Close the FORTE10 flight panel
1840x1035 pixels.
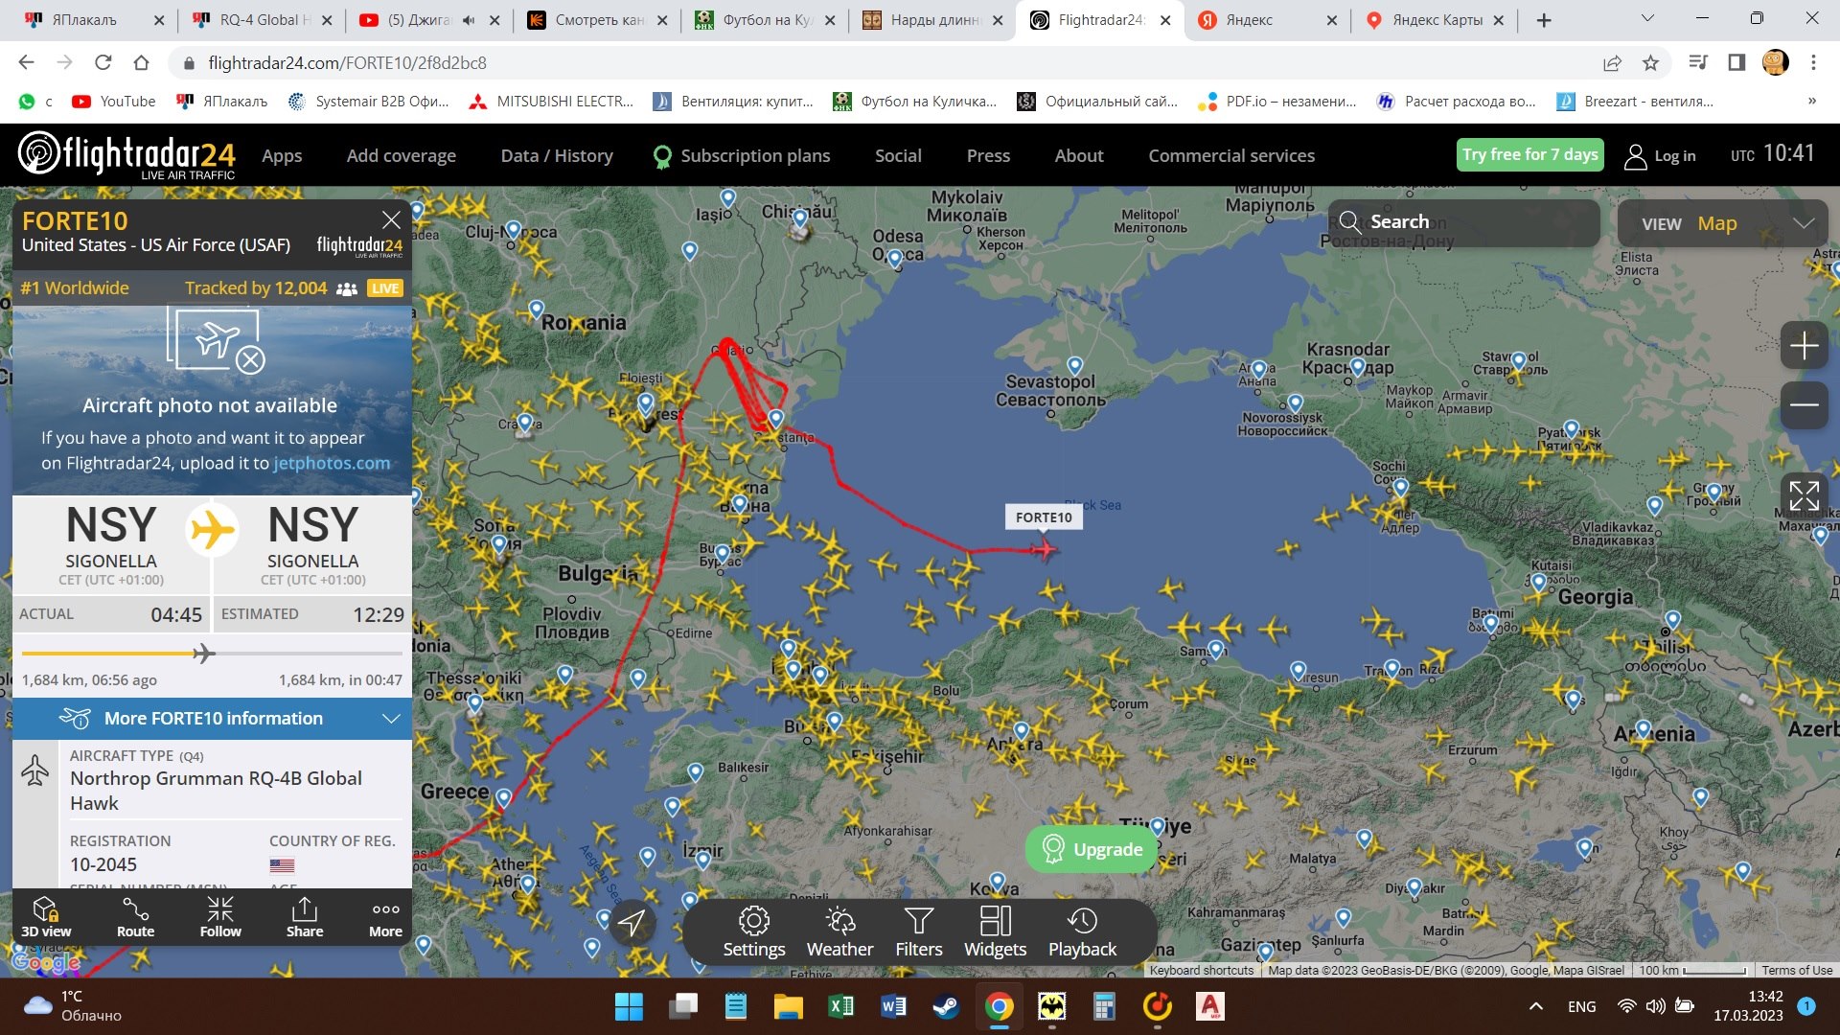click(x=391, y=219)
